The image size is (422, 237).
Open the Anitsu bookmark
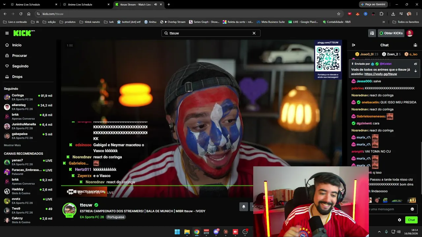click(150, 22)
